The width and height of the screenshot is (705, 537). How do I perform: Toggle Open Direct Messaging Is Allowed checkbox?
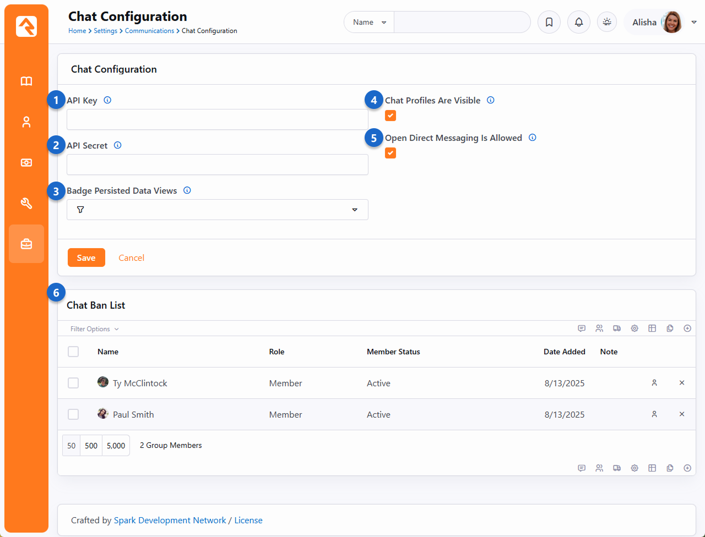pos(391,153)
